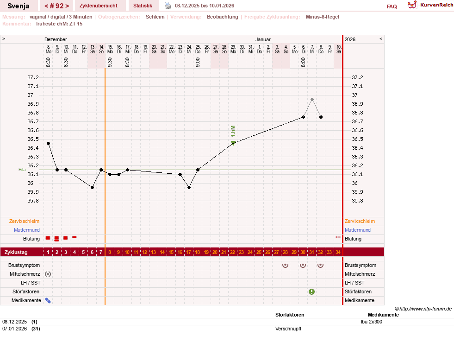This screenshot has width=454, height=342.
Task: Open the FAQ link
Action: point(392,6)
